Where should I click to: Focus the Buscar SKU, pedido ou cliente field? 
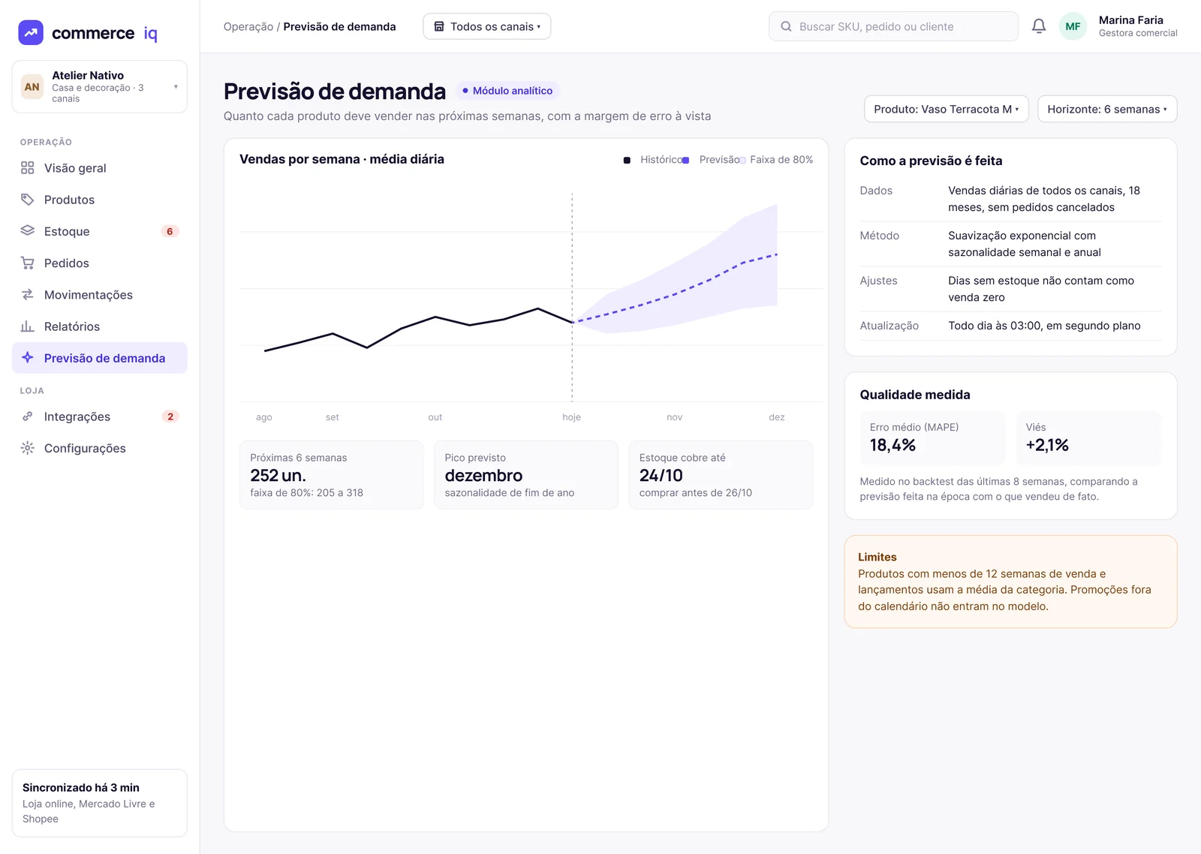893,26
